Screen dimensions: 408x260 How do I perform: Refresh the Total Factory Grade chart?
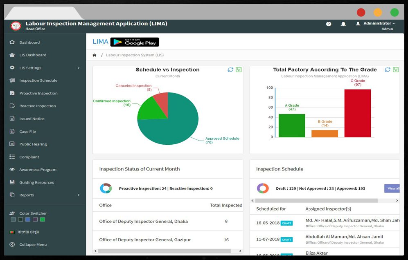388,69
